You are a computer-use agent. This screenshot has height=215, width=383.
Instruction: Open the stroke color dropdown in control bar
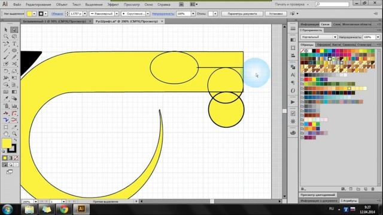tap(45, 14)
